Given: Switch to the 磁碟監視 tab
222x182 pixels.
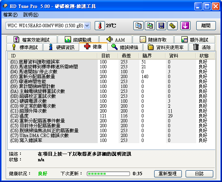Looking at the screenshot, I should pos(78,40).
